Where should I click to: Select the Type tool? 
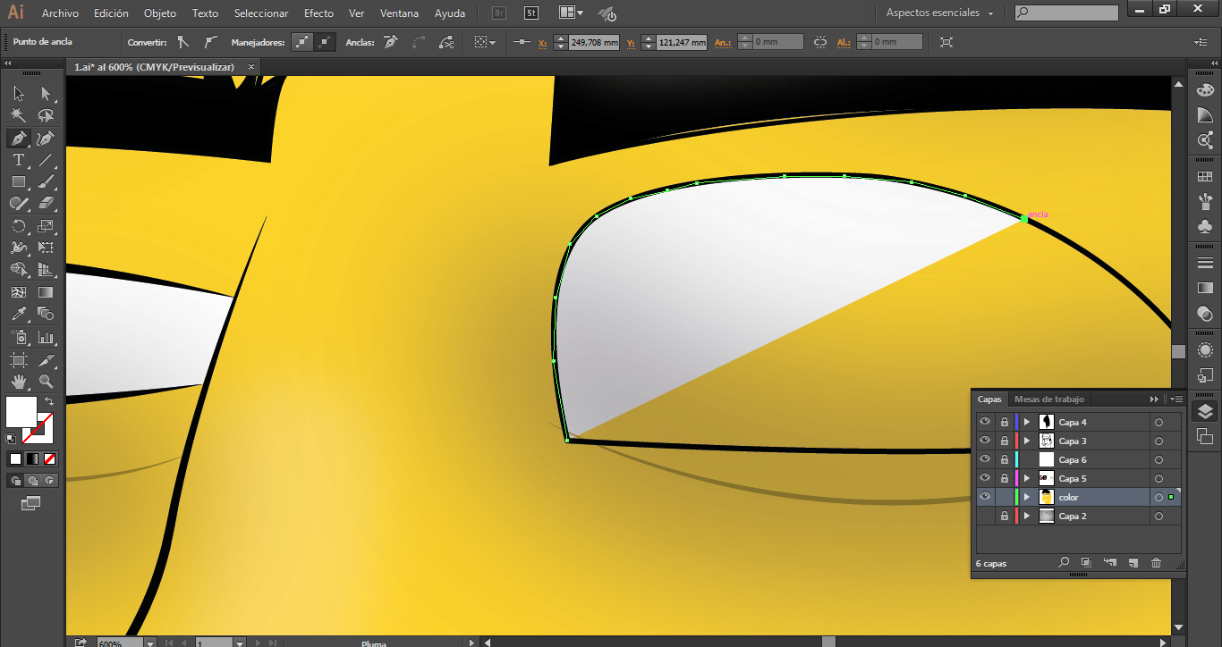[18, 160]
